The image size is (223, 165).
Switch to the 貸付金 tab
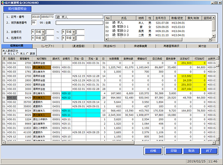[x=202, y=46]
